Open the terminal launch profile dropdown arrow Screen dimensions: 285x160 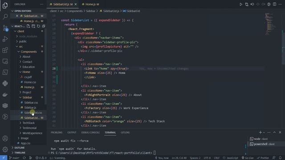click(x=264, y=132)
